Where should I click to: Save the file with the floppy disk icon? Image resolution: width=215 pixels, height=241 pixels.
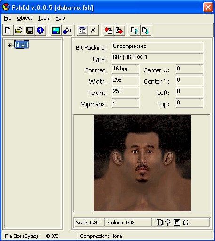coord(30,30)
